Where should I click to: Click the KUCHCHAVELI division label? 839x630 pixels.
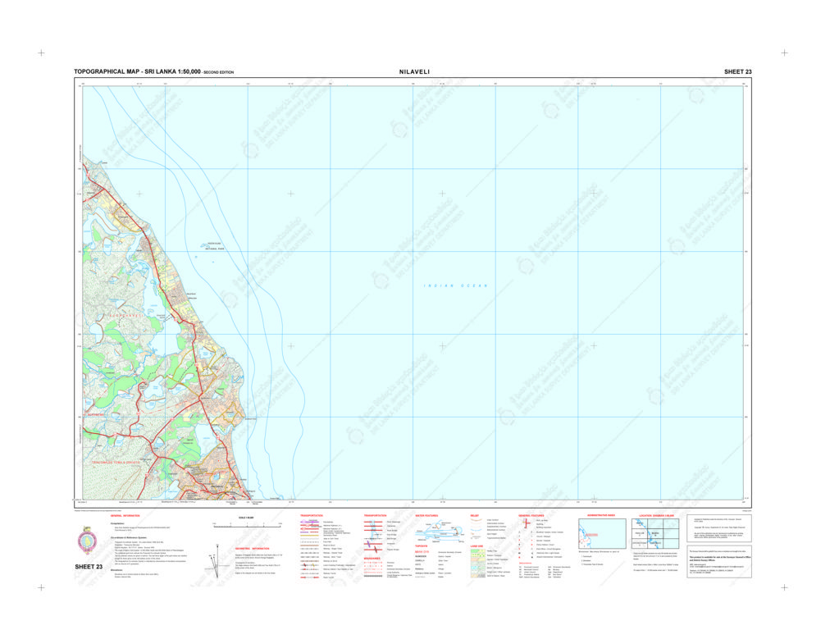(126, 317)
